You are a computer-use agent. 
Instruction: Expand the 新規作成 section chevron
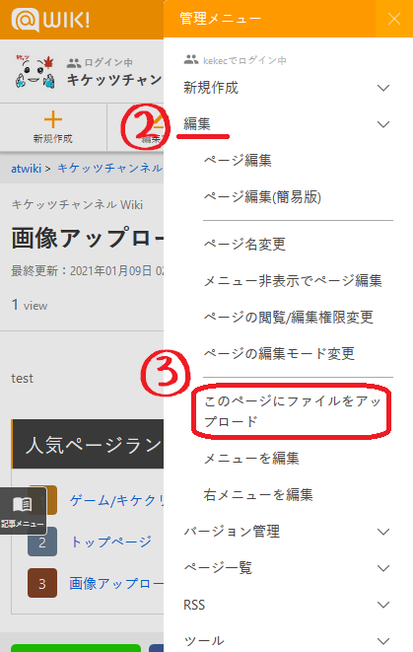[x=383, y=88]
